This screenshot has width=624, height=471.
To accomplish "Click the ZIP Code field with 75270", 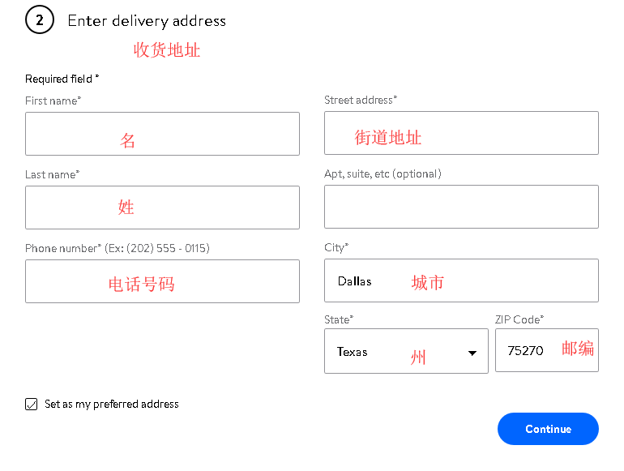I will point(546,351).
